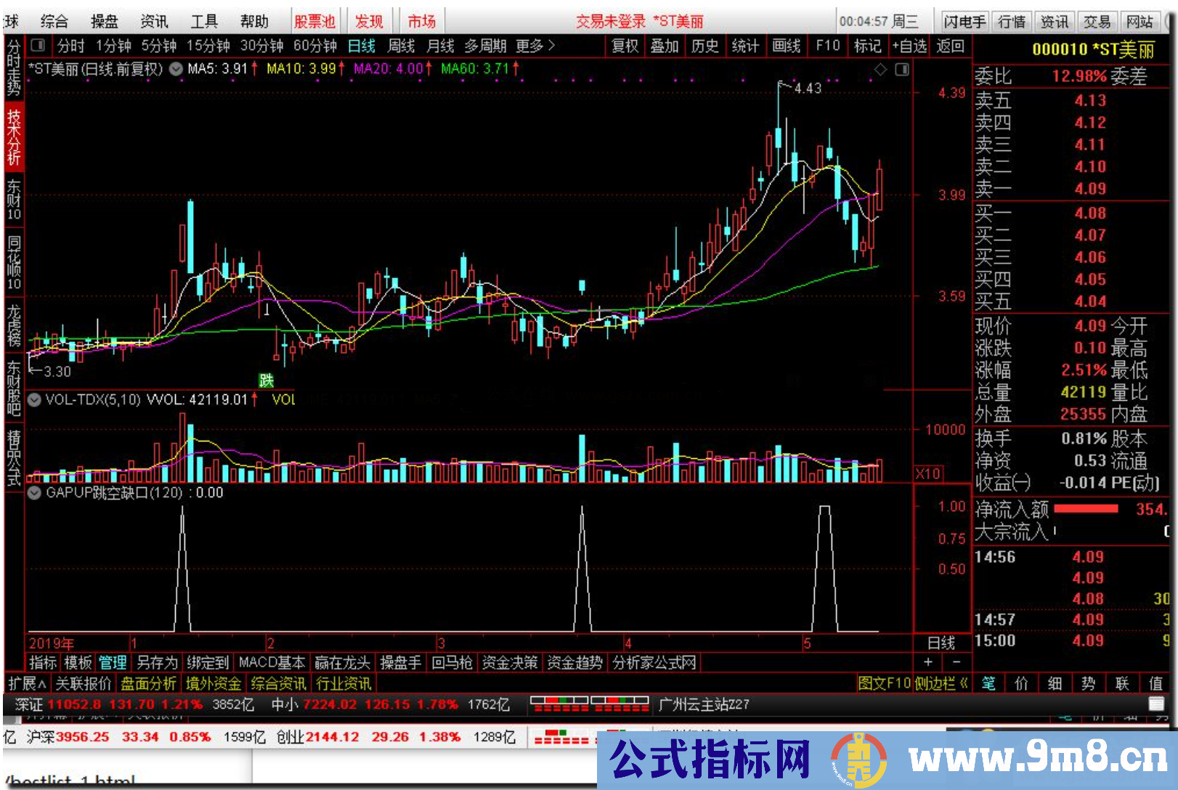Click the 标记 marker icon on toolbar

click(869, 46)
